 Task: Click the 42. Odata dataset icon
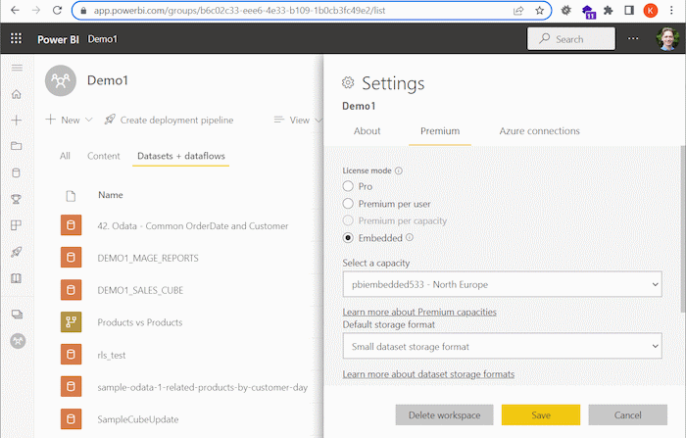(x=71, y=225)
